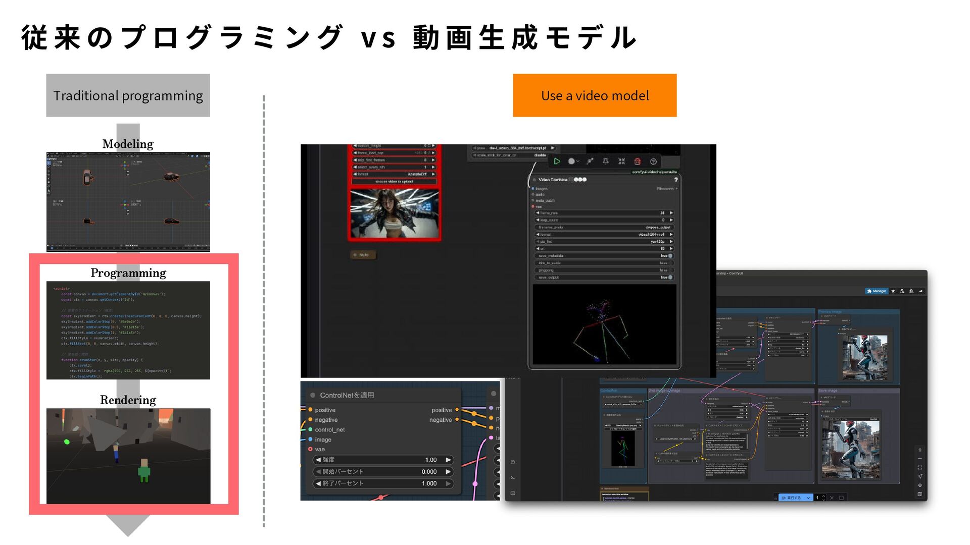Click the robot preview image thumbnail
Screen dimensions: 970x545
tap(864, 358)
